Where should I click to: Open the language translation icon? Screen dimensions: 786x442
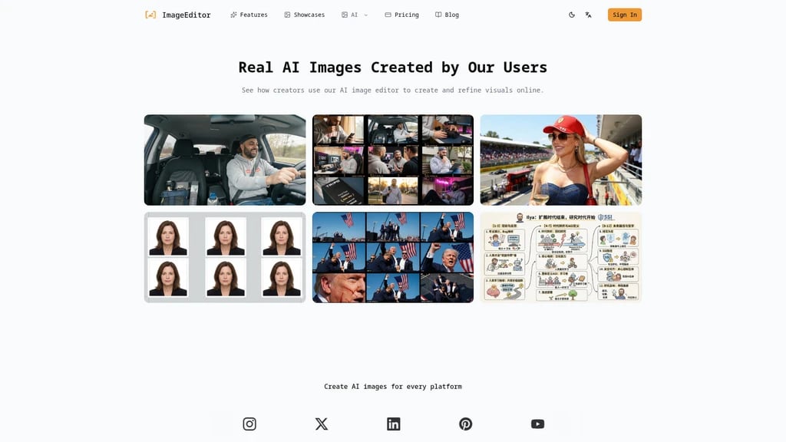588,15
